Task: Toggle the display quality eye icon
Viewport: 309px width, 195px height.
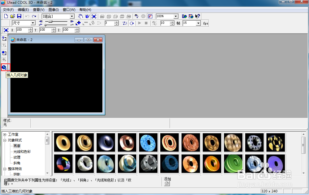Action: [136, 16]
